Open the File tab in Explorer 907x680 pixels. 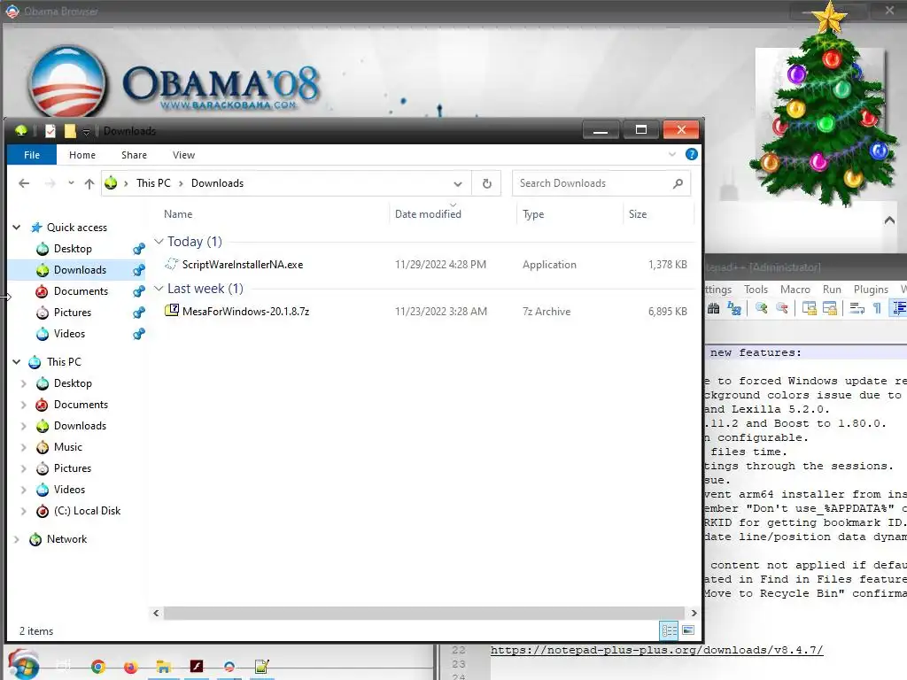coord(32,155)
